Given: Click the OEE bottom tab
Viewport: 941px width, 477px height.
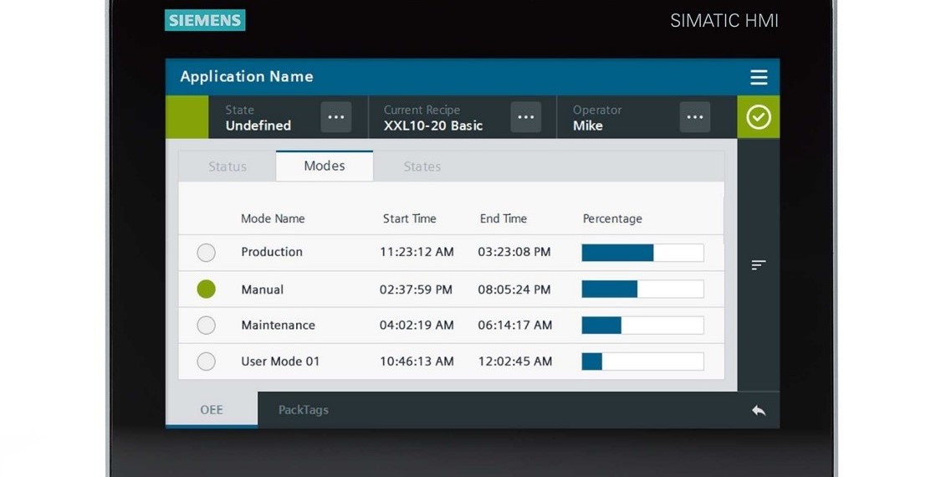Looking at the screenshot, I should [212, 410].
